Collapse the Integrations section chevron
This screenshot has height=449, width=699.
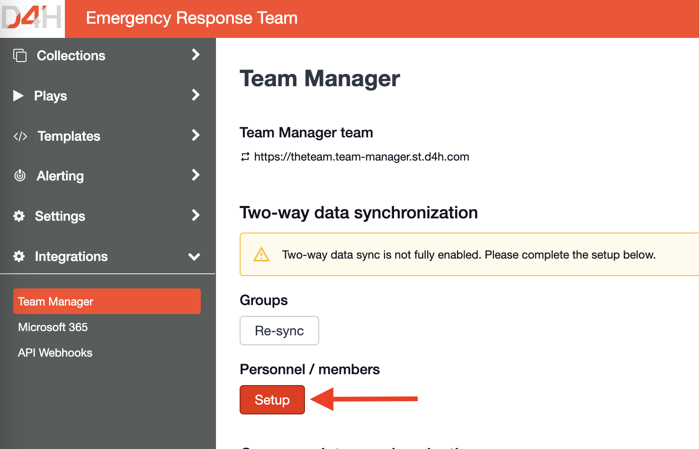(x=194, y=257)
